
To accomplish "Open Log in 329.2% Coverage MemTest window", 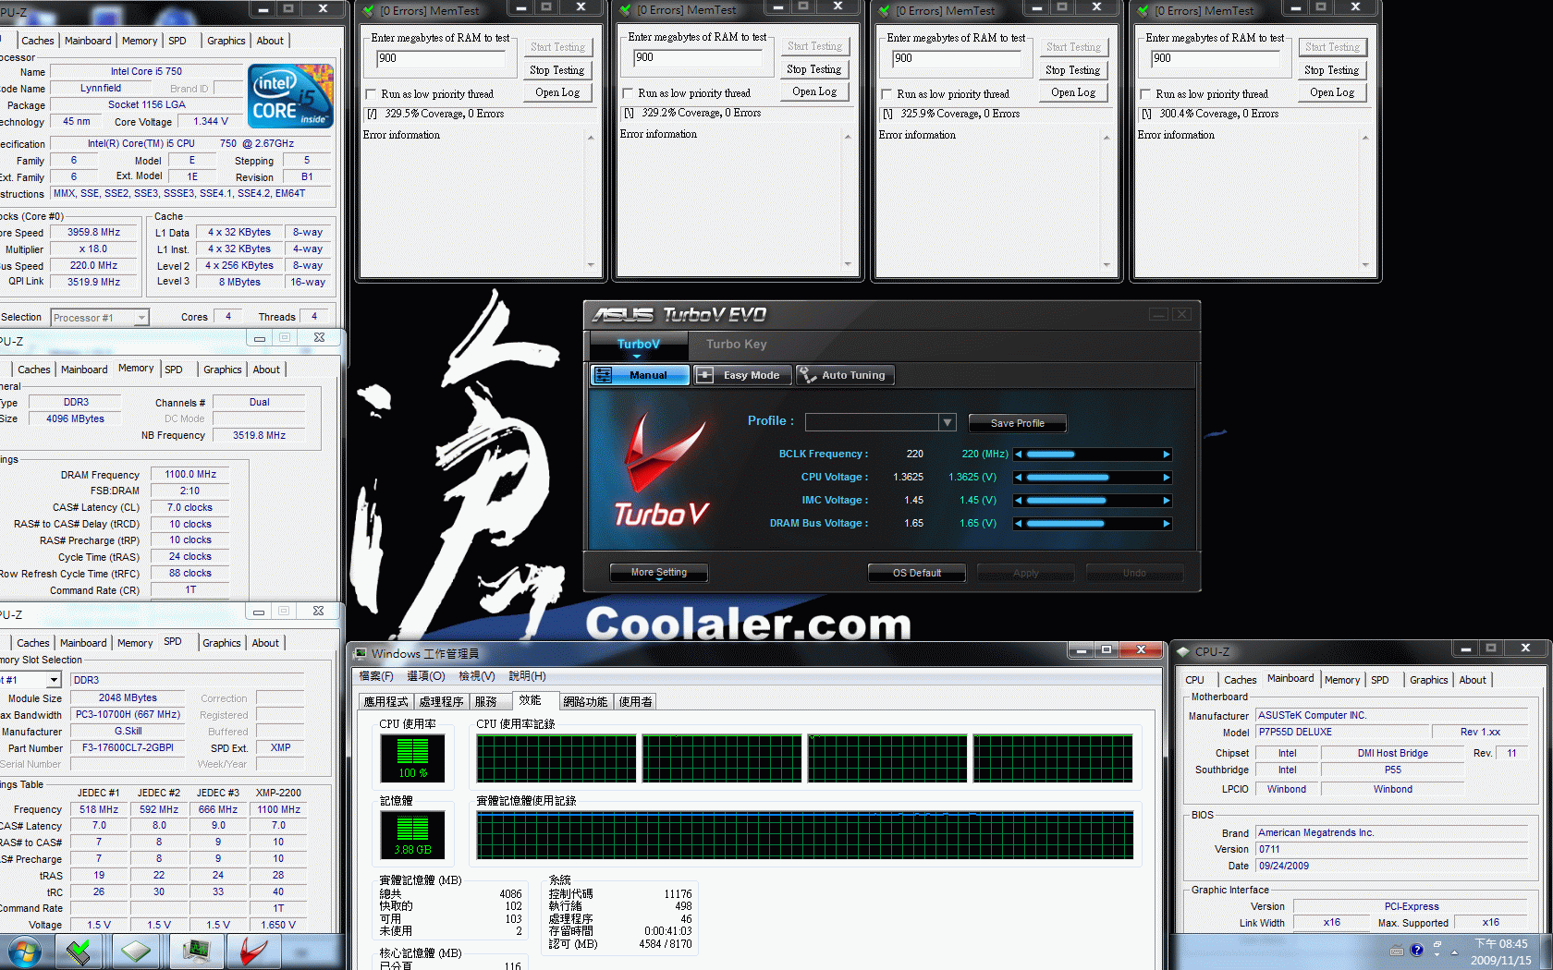I will 814,91.
